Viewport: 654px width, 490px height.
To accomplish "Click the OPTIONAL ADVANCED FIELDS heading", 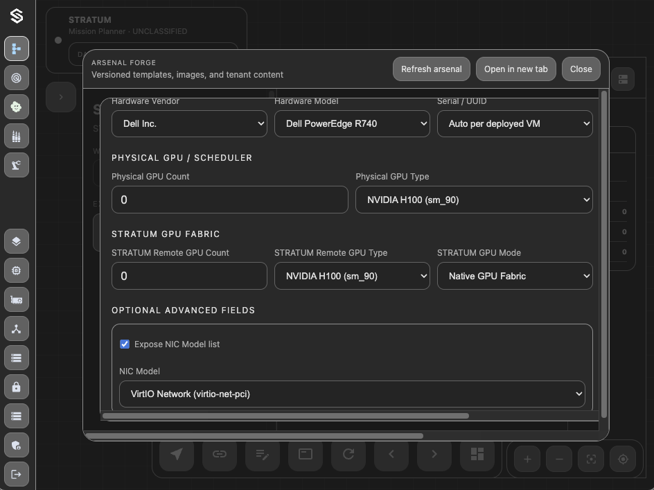I will (x=183, y=310).
